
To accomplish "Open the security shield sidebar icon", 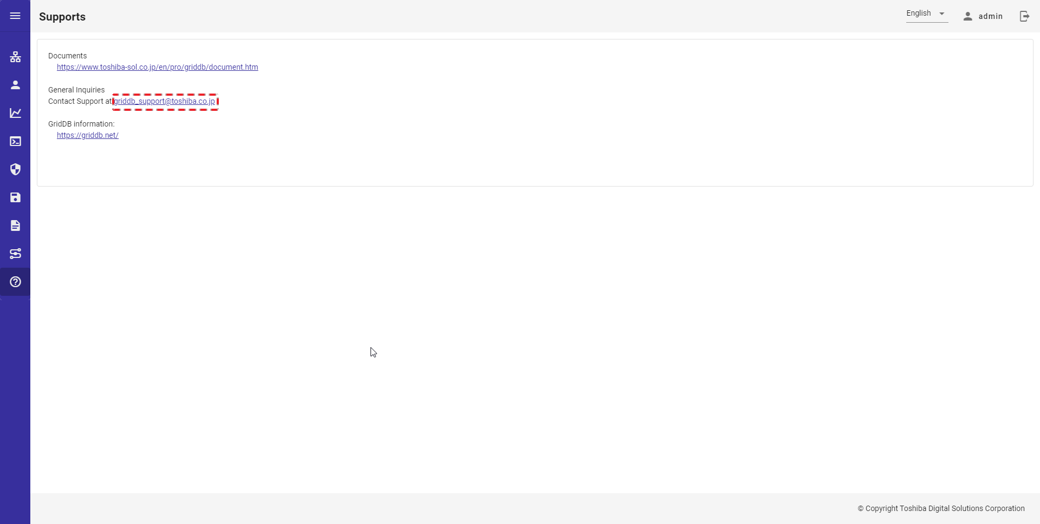I will click(x=15, y=169).
